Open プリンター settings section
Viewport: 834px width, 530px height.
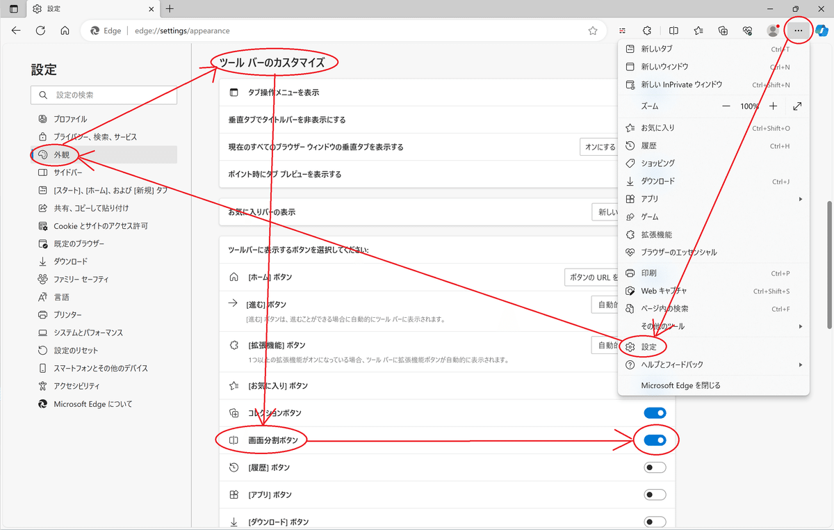[104, 315]
